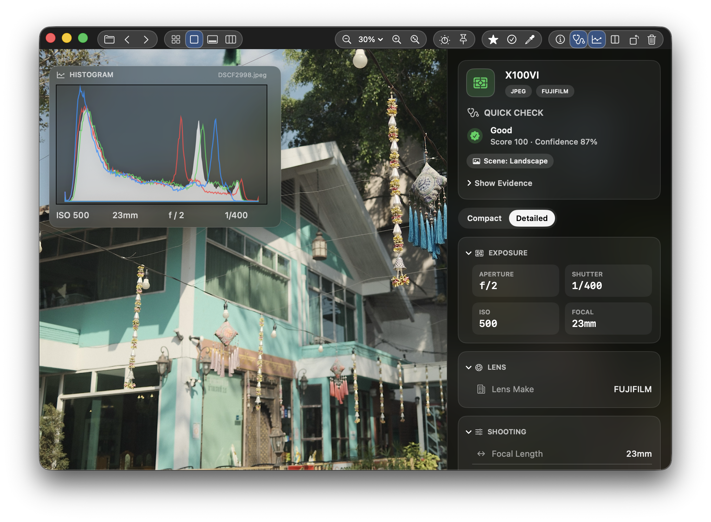
Task: Toggle the pin overlay on the image
Action: (464, 39)
